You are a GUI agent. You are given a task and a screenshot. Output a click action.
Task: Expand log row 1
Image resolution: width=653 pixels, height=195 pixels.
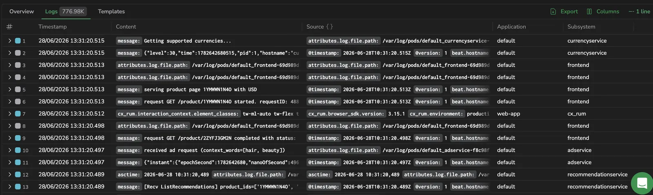click(x=9, y=41)
